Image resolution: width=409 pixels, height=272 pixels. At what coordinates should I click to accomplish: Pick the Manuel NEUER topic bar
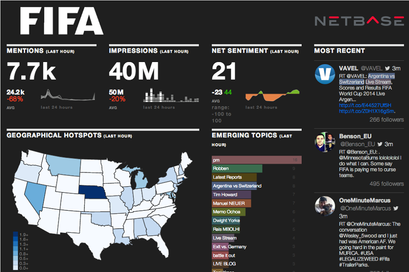[231, 203]
